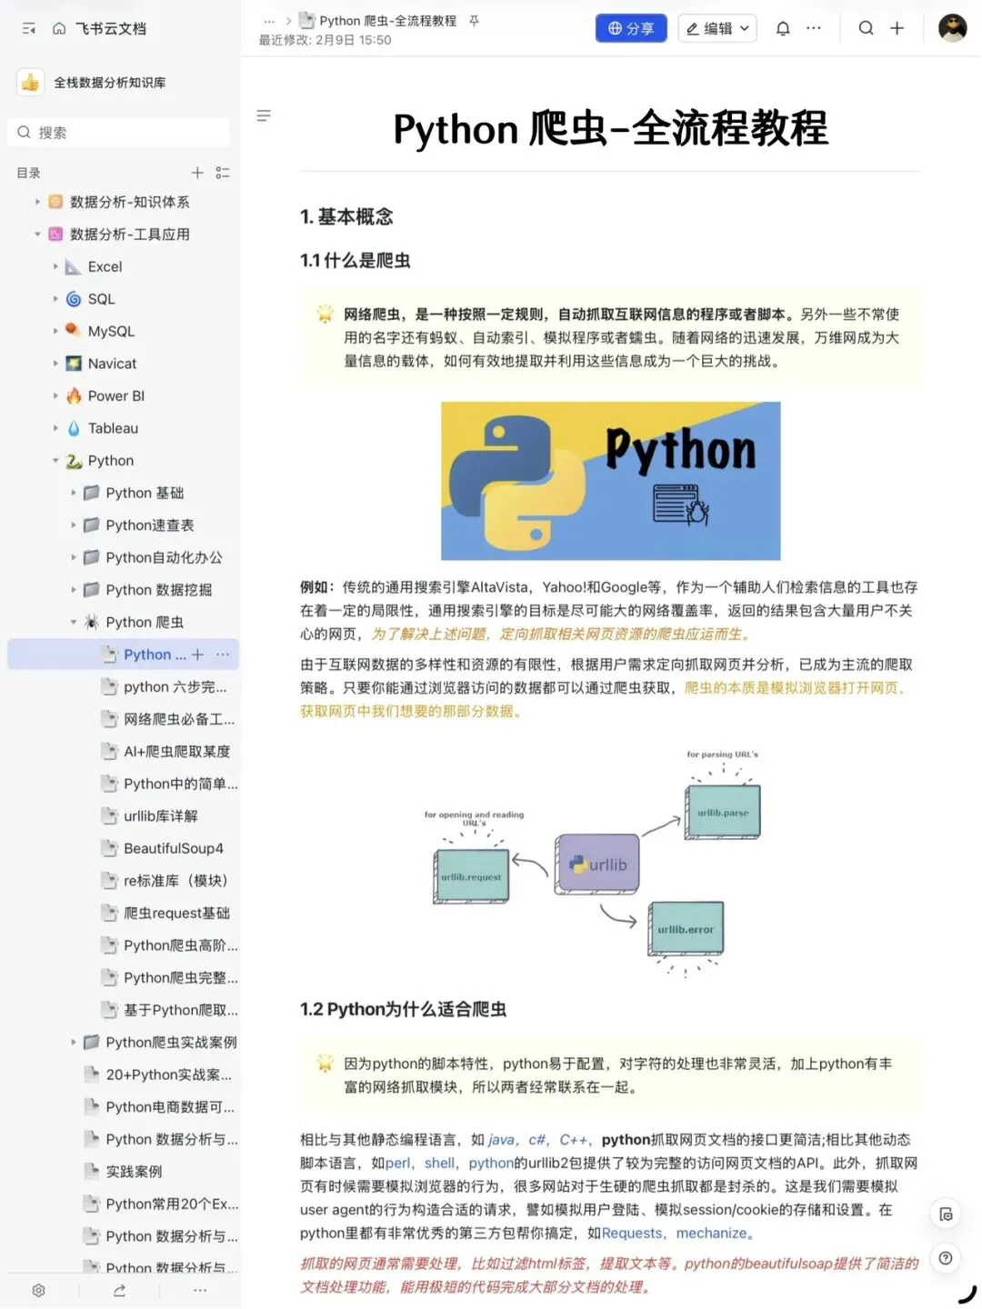Open the document outline icon beside title
The height and width of the screenshot is (1309, 982).
pos(264,115)
